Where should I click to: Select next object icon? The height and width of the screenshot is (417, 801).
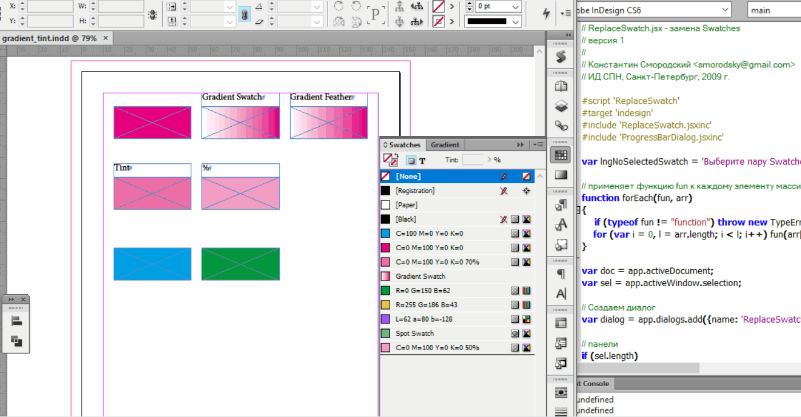tap(416, 22)
